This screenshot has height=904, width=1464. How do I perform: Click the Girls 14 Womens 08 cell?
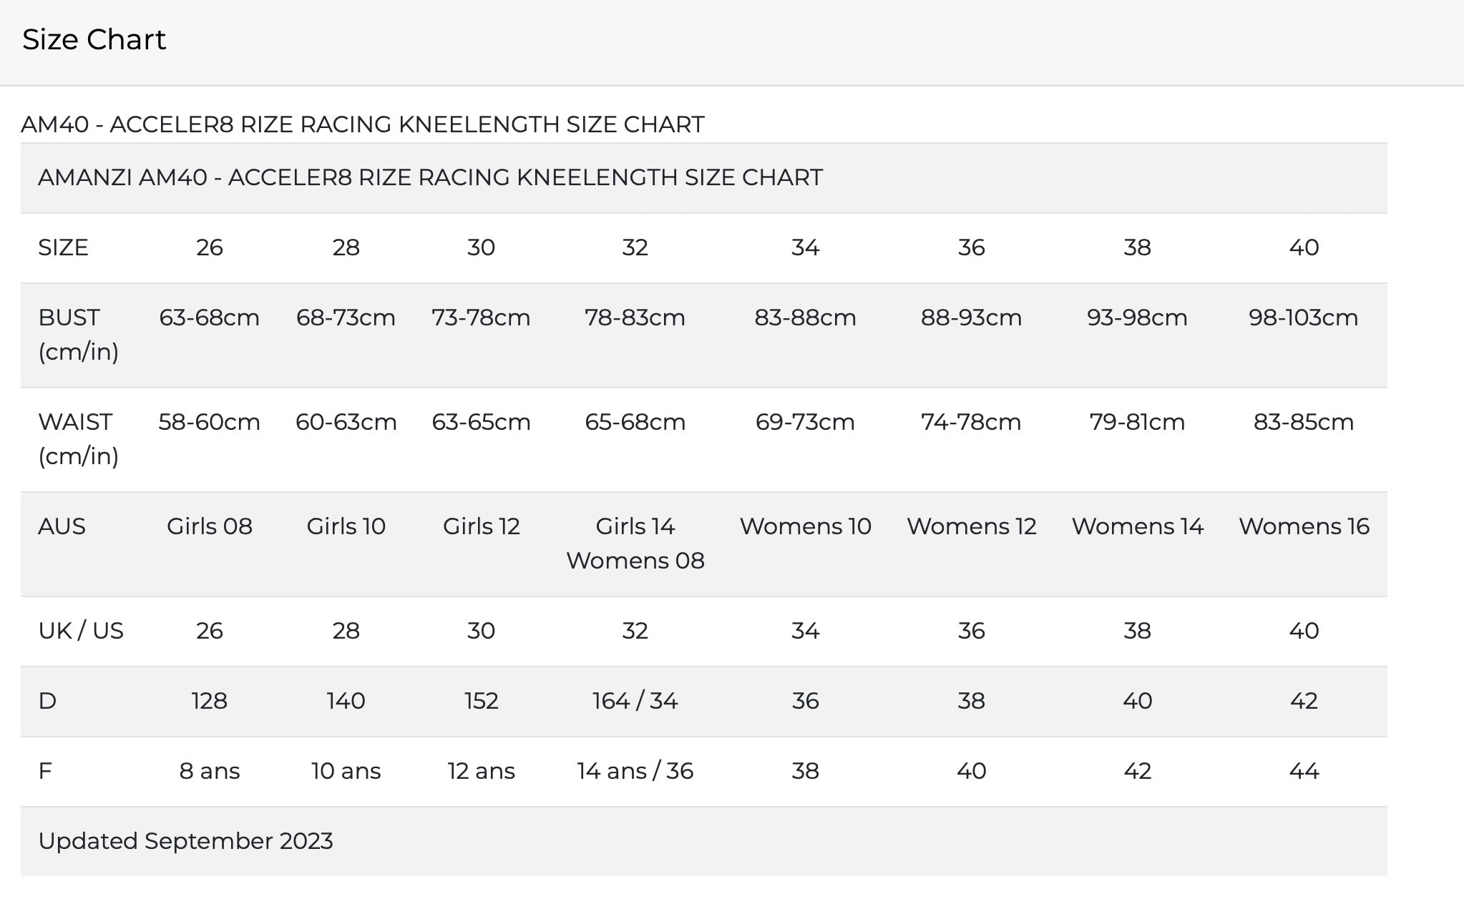click(635, 544)
